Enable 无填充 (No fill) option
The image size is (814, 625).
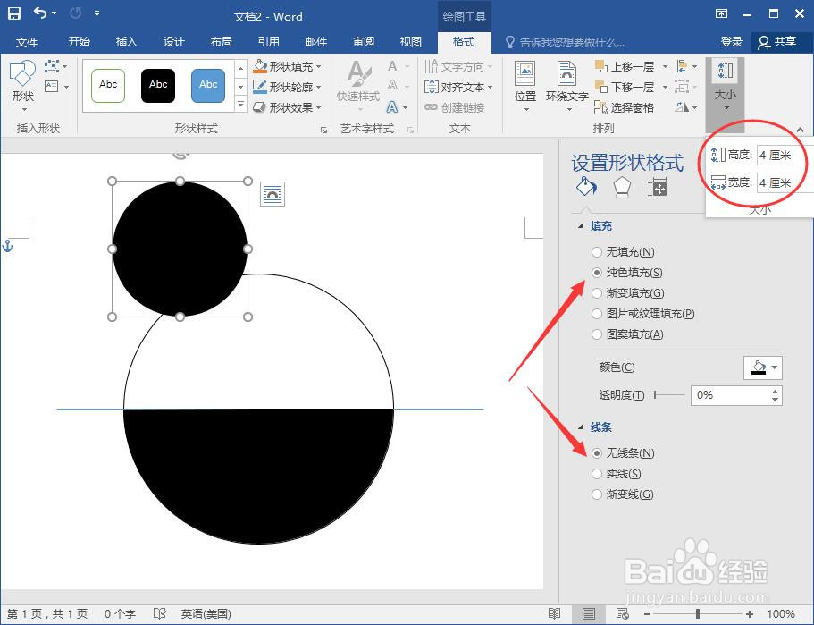[596, 251]
